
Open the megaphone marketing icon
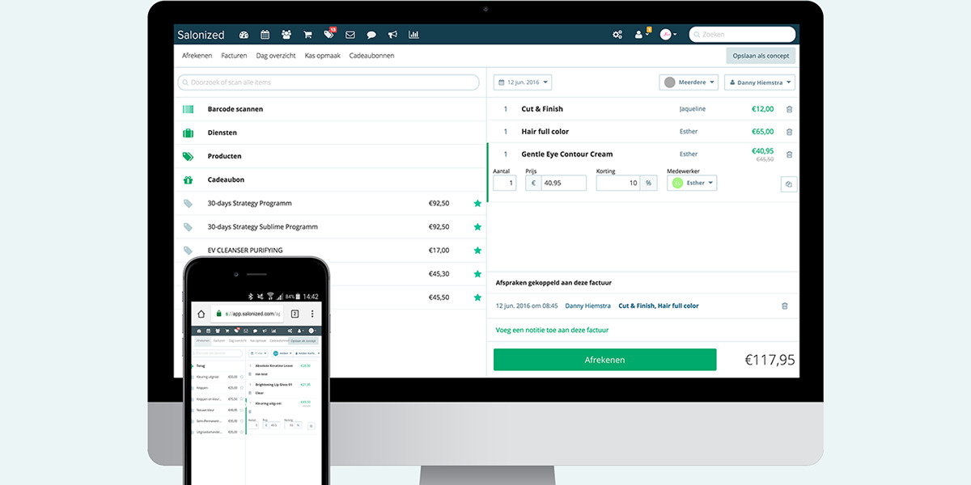tap(392, 35)
